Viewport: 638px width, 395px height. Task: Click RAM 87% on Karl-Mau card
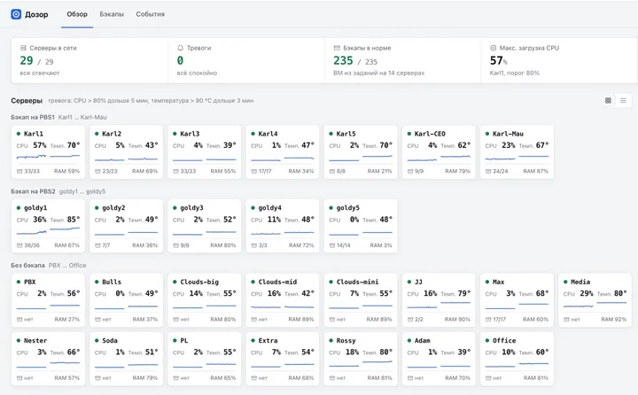coord(535,171)
